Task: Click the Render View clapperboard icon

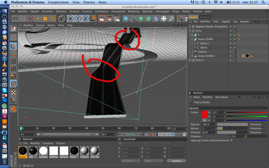Action: (x=102, y=18)
